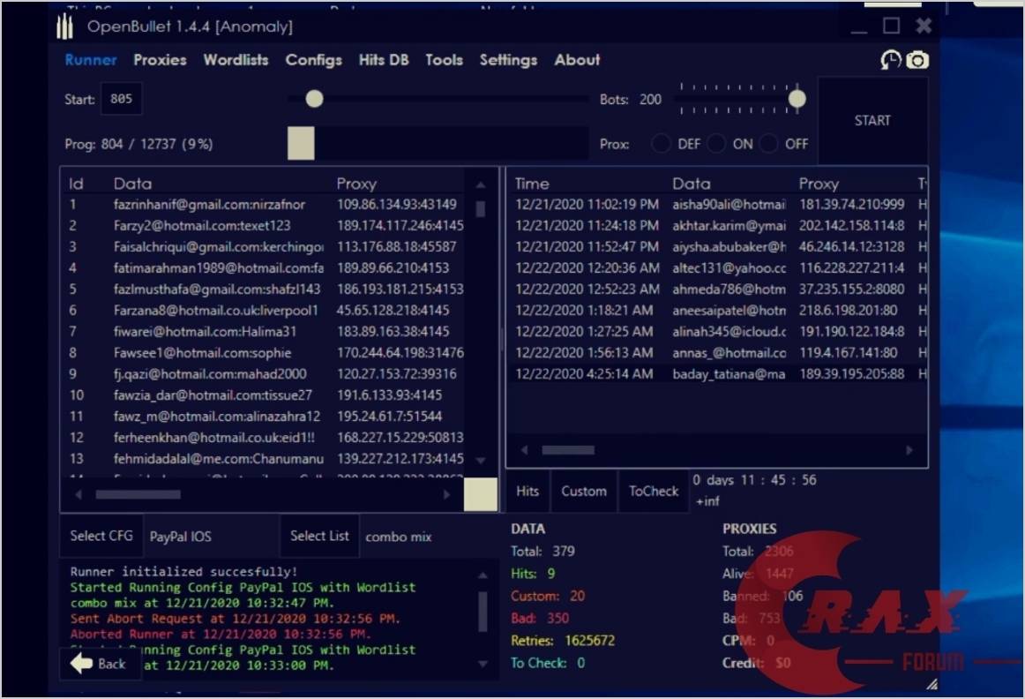Click the hits list horizontal scrollbar thumb
Viewport: 1025px width, 699px height.
coord(568,450)
